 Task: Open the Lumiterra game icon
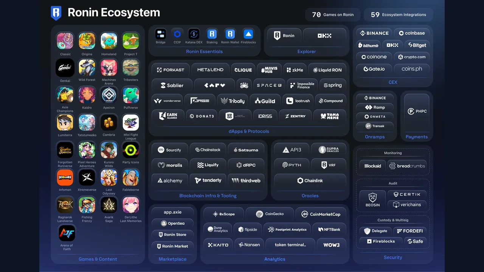(x=65, y=123)
